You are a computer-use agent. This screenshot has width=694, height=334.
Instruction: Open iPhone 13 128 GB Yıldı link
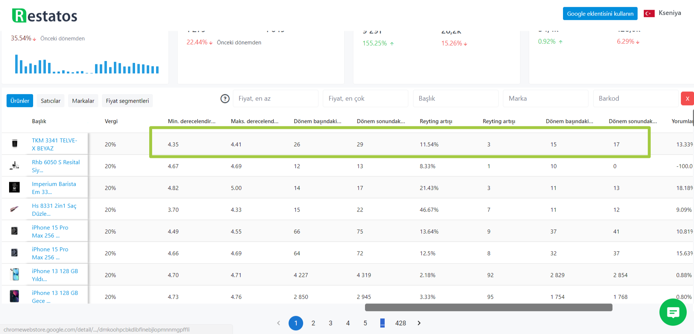[x=55, y=275]
